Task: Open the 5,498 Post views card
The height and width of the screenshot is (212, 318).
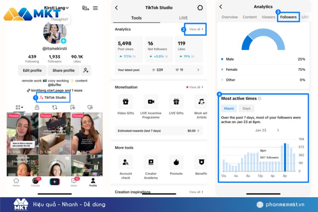Action: [129, 49]
